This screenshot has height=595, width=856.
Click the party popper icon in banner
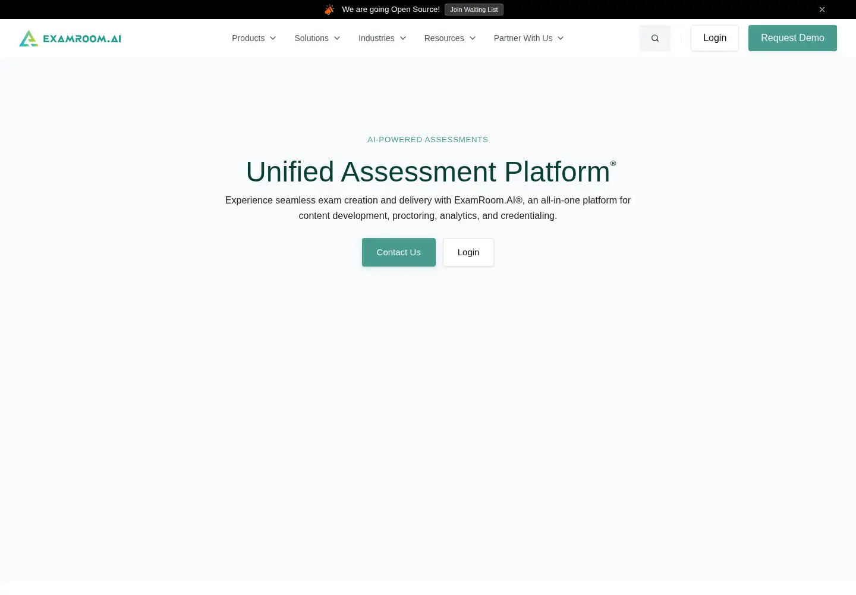coord(329,10)
